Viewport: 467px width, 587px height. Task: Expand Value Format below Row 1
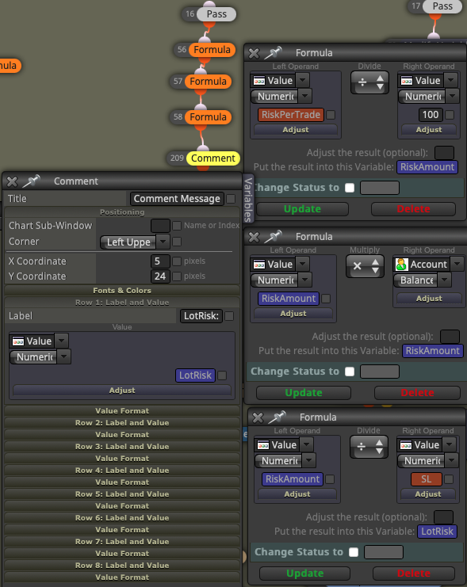coord(122,411)
